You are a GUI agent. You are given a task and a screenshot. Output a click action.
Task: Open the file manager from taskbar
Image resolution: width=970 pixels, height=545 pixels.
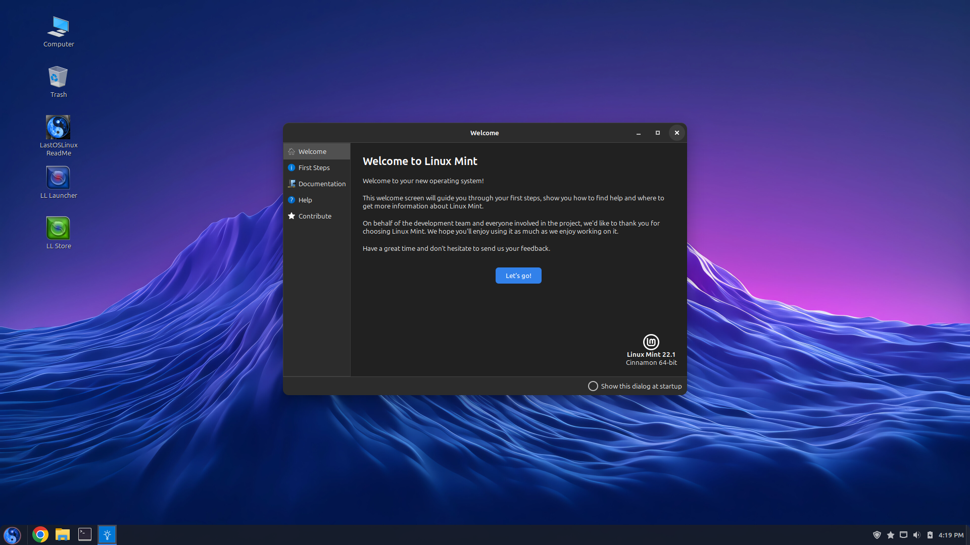tap(63, 534)
